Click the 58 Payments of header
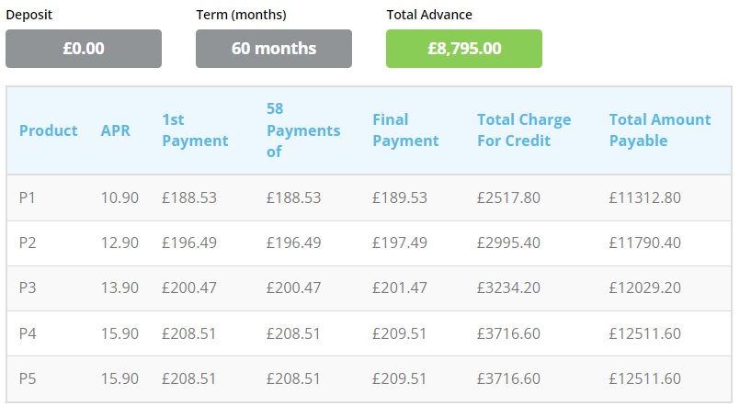 coord(303,130)
